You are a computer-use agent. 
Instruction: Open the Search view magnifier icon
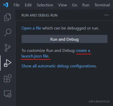(8, 33)
